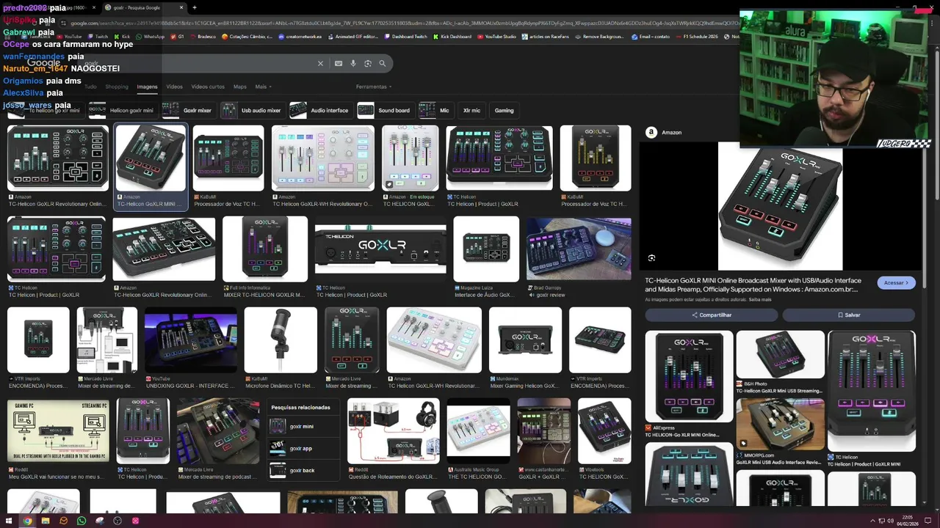Viewport: 940px width, 528px height.
Task: Open a new browser tab with plus
Action: pos(195,7)
